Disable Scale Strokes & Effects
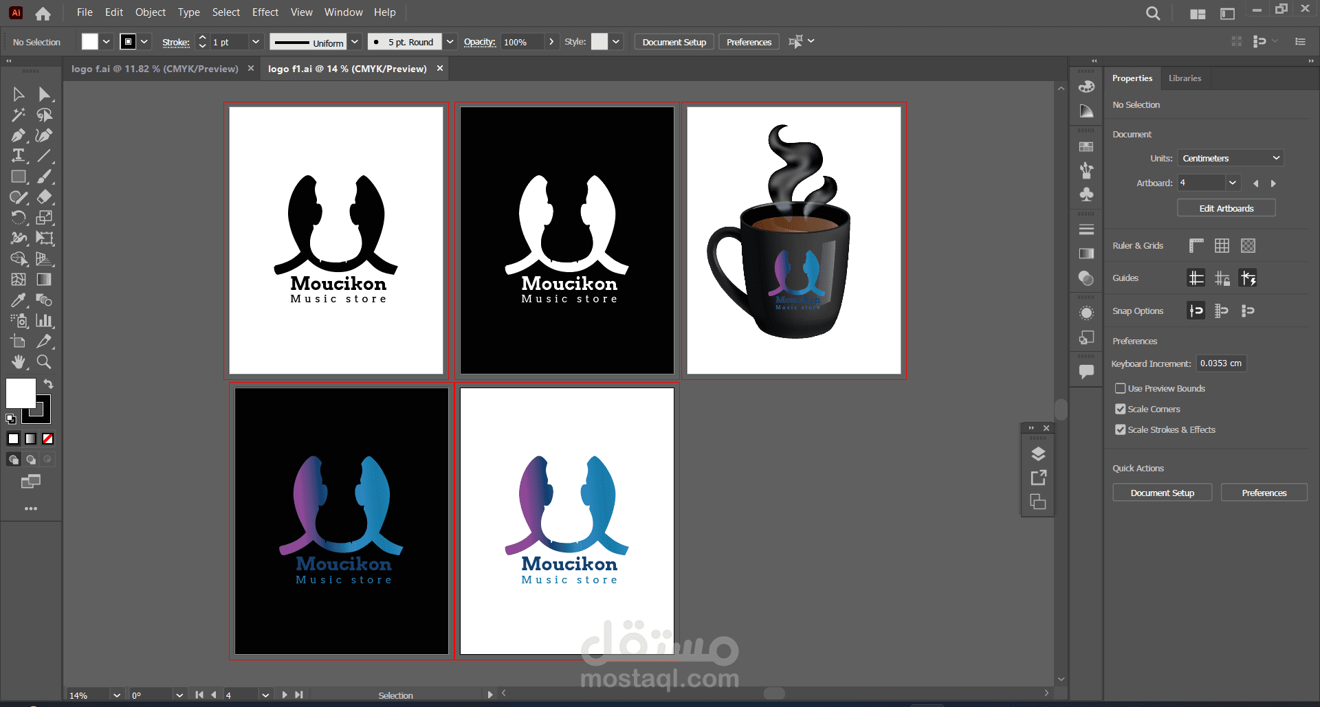The image size is (1320, 707). [x=1121, y=430]
